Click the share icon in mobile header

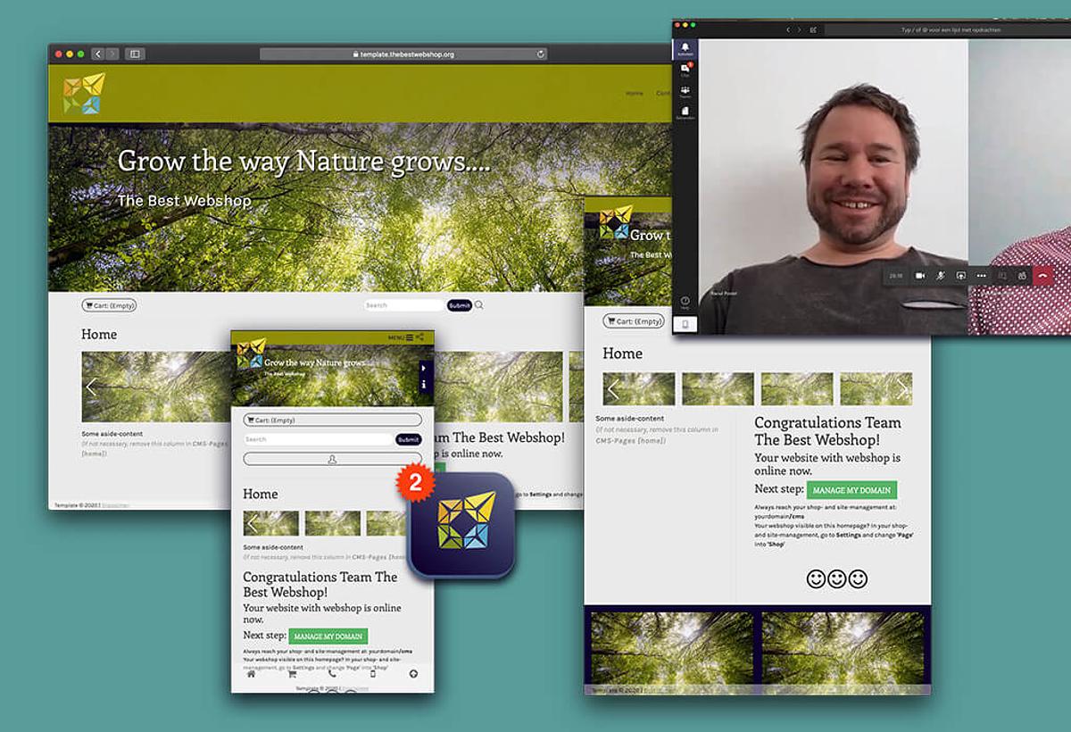(419, 337)
